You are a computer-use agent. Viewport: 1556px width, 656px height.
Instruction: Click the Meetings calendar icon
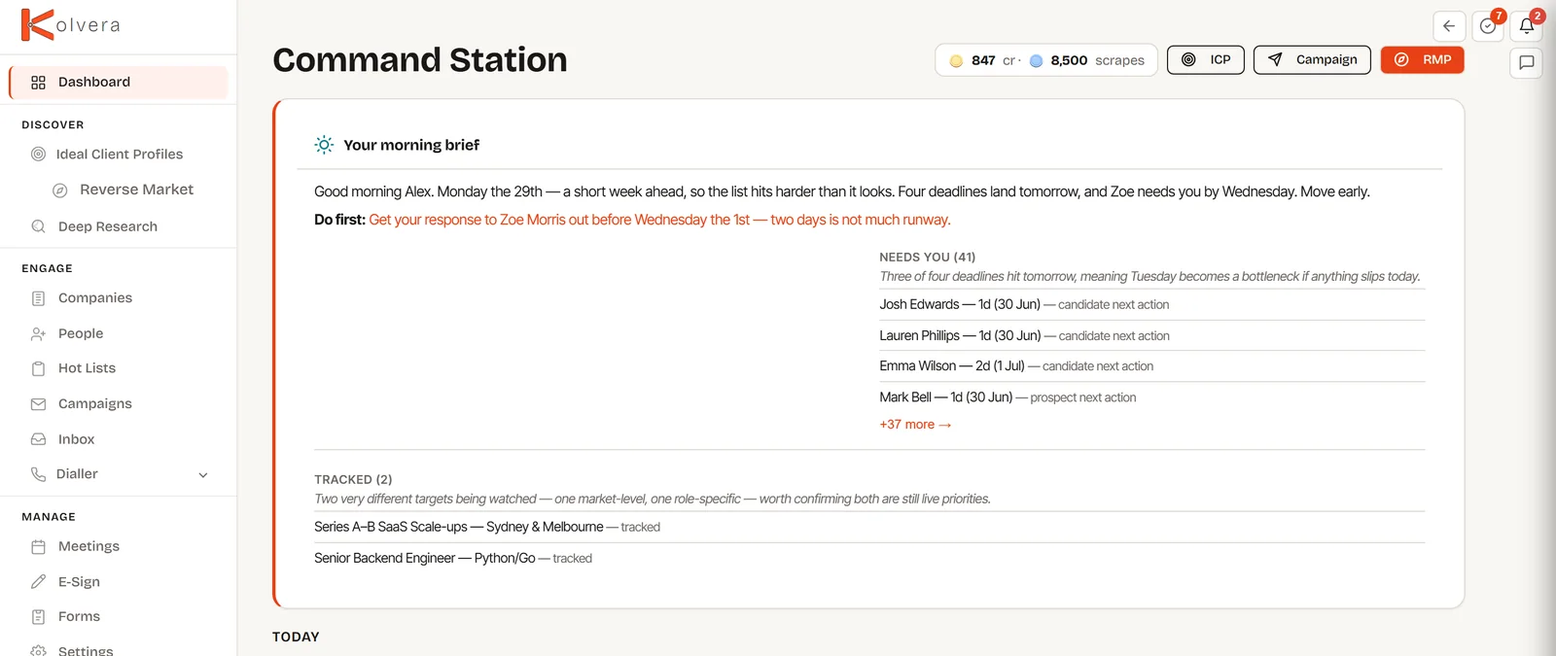pyautogui.click(x=39, y=547)
